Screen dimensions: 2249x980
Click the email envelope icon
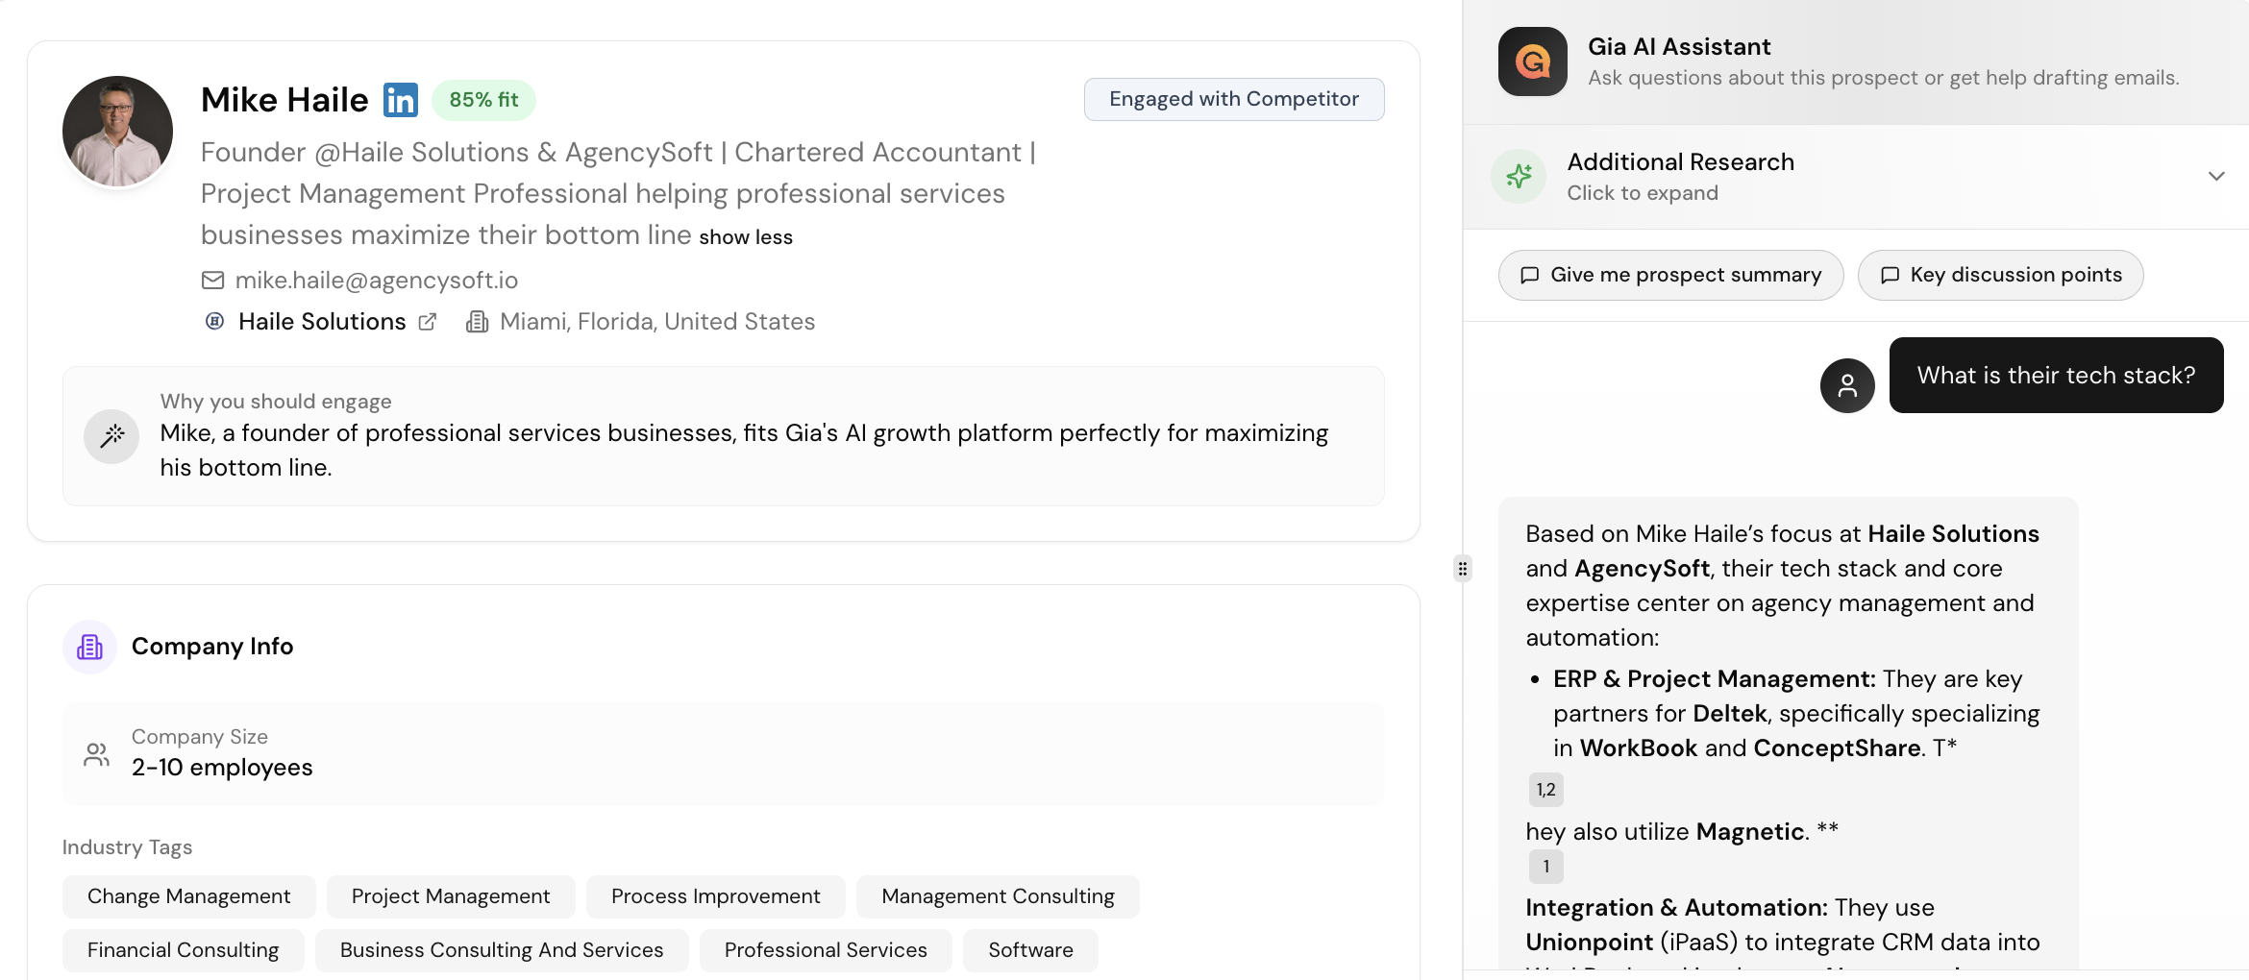pyautogui.click(x=212, y=281)
